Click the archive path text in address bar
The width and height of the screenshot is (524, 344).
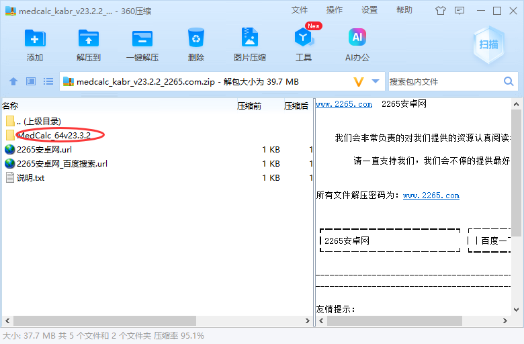click(187, 81)
